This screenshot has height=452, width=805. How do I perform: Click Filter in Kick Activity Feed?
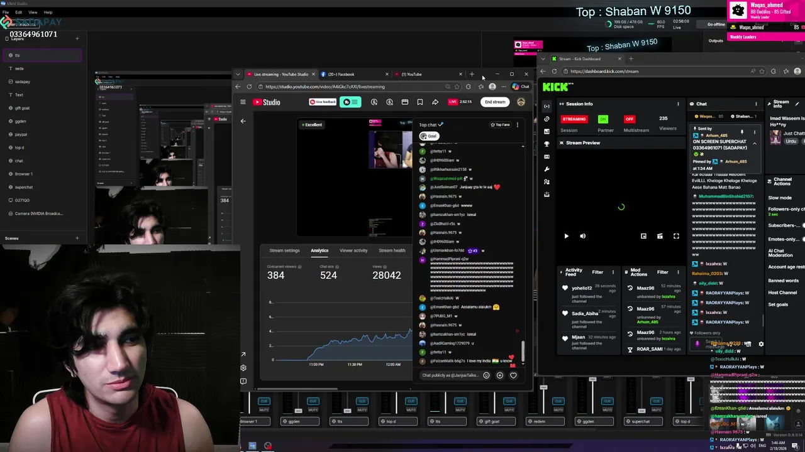click(597, 272)
